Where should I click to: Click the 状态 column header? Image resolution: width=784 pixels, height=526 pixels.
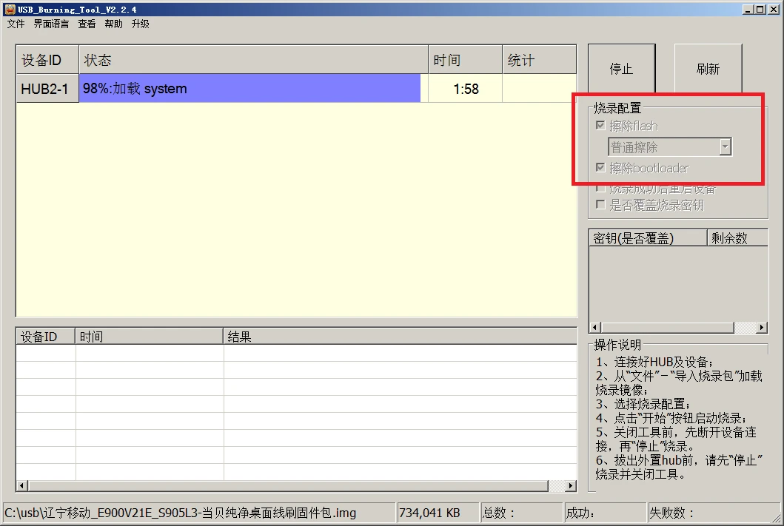[x=252, y=60]
